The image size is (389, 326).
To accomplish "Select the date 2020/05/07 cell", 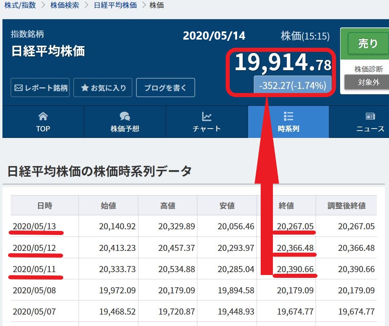I will point(34,312).
